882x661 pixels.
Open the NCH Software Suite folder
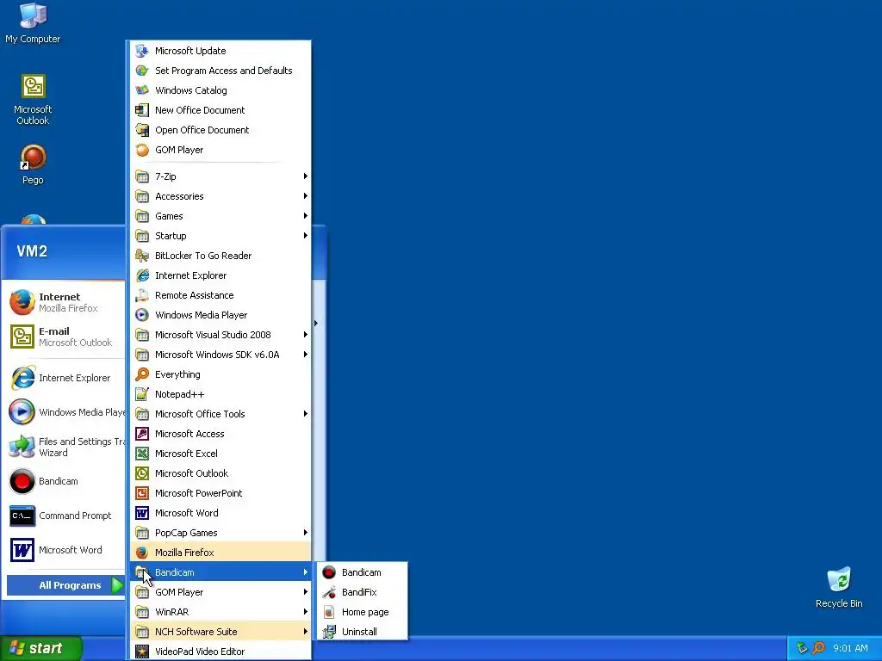(x=220, y=632)
